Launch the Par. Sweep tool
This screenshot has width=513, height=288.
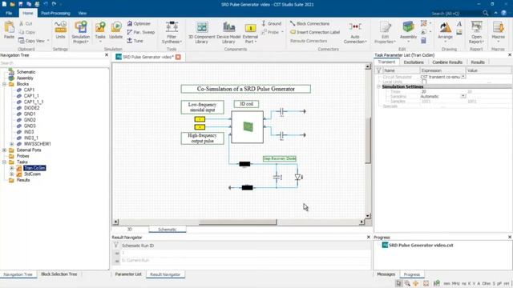tap(141, 32)
